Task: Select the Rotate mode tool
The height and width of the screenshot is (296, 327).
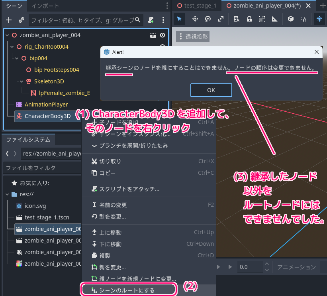Action: [208, 19]
